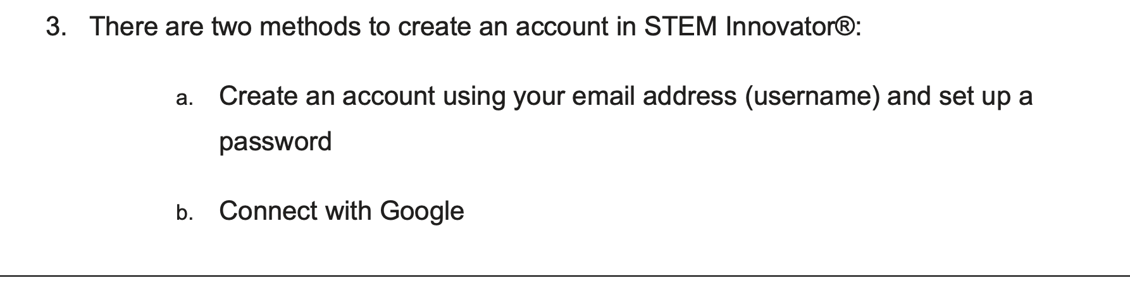Image resolution: width=1130 pixels, height=288 pixels.
Task: Click the horizontal divider line below the list
Action: (565, 276)
